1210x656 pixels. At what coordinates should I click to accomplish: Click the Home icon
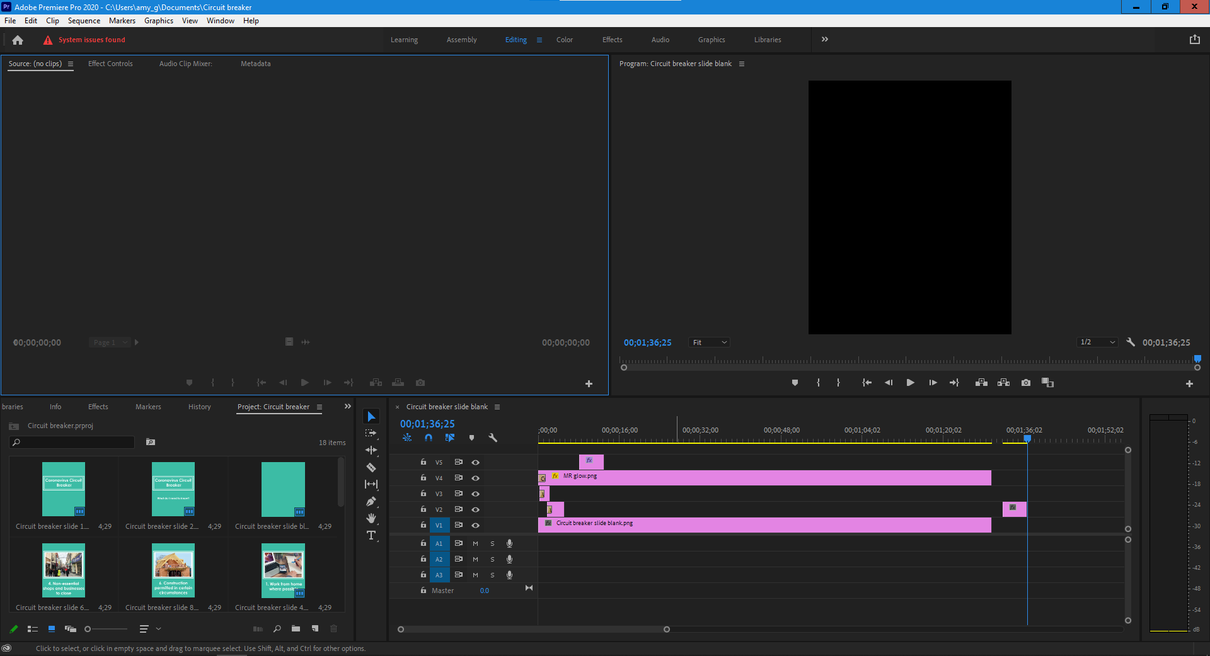18,40
